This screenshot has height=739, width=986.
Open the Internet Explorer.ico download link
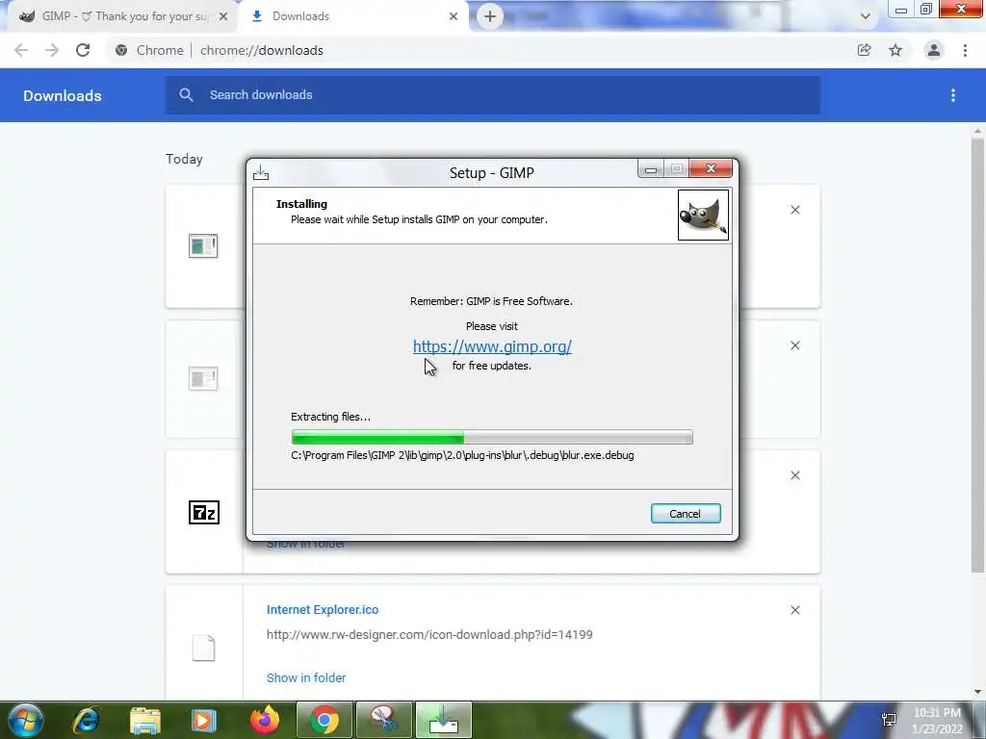(x=323, y=609)
